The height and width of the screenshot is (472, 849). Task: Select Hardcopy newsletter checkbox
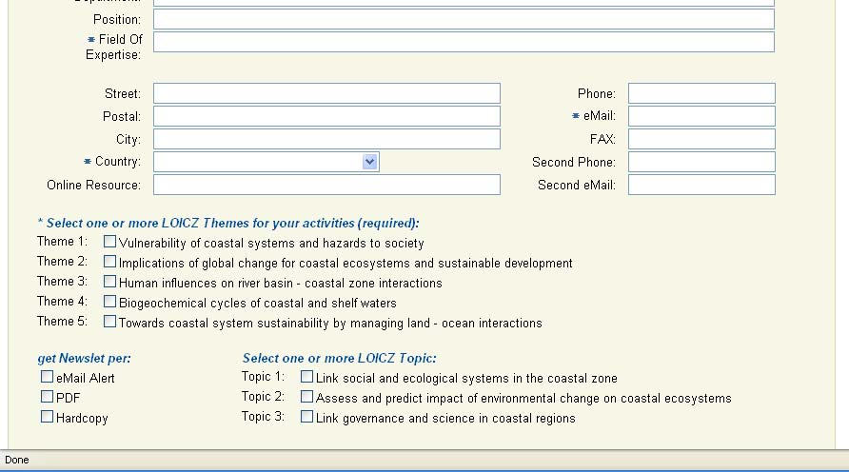[x=48, y=417]
